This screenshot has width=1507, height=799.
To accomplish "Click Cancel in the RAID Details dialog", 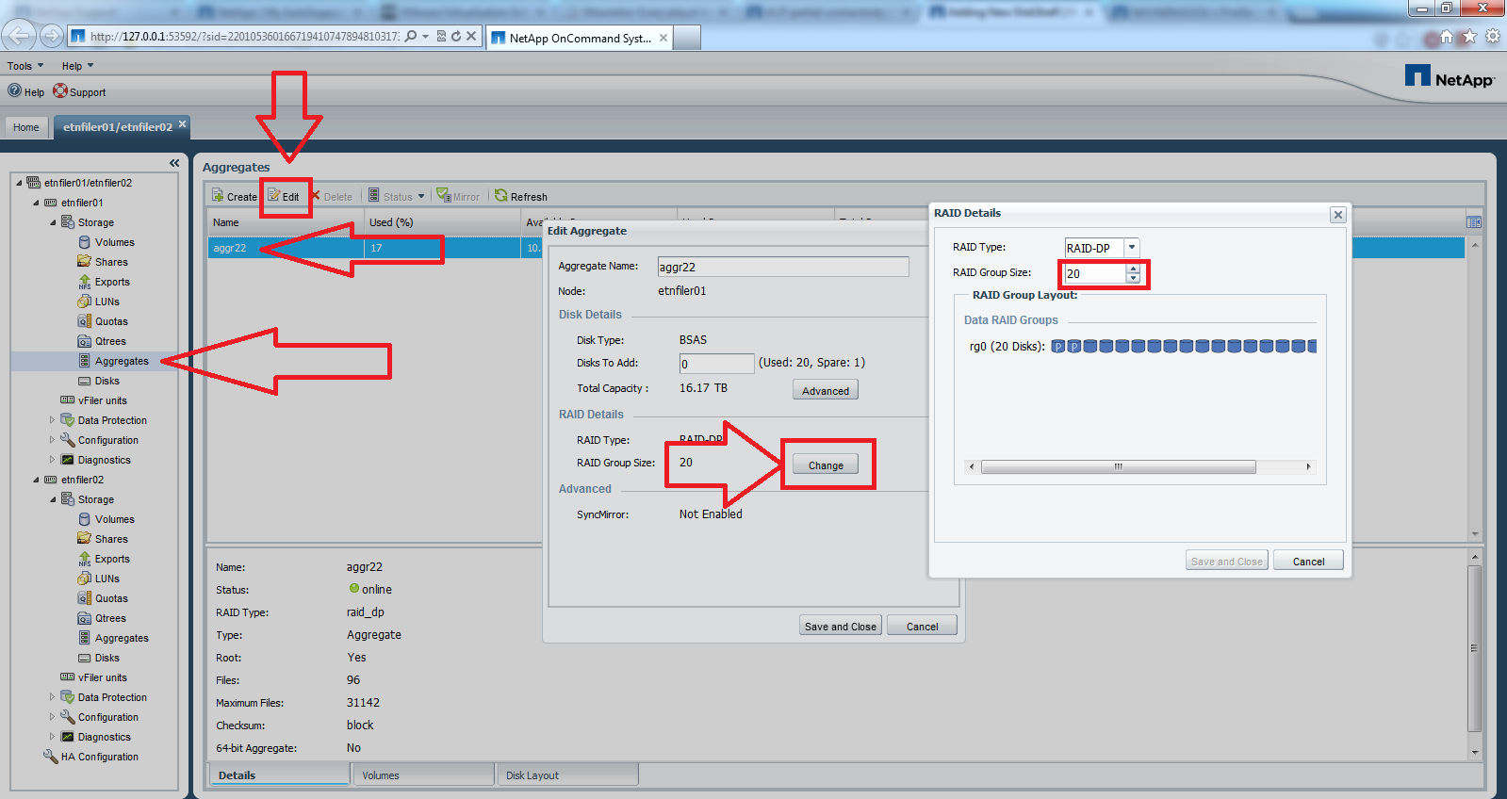I will tap(1308, 562).
